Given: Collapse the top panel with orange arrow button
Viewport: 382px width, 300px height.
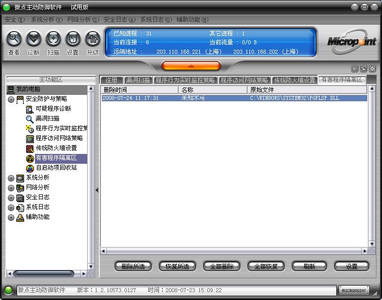Looking at the screenshot, I should pyautogui.click(x=191, y=65).
